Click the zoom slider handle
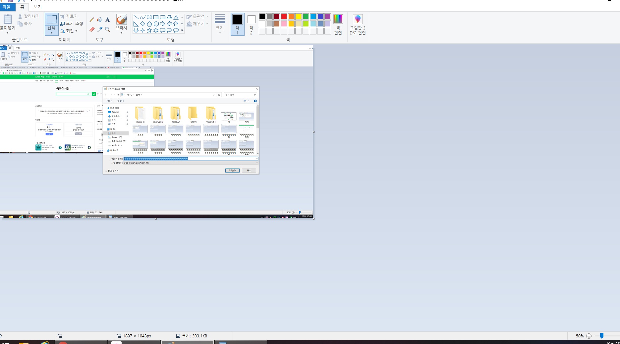 point(602,336)
